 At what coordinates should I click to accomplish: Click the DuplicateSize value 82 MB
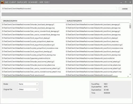coord(106,90)
